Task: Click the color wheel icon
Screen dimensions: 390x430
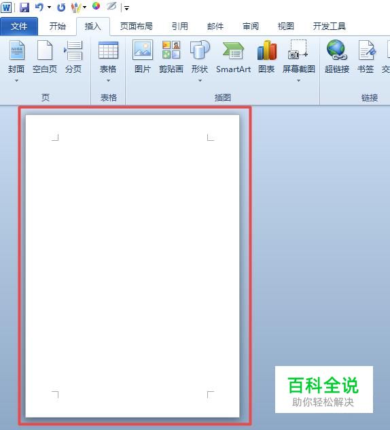Action: (x=96, y=5)
